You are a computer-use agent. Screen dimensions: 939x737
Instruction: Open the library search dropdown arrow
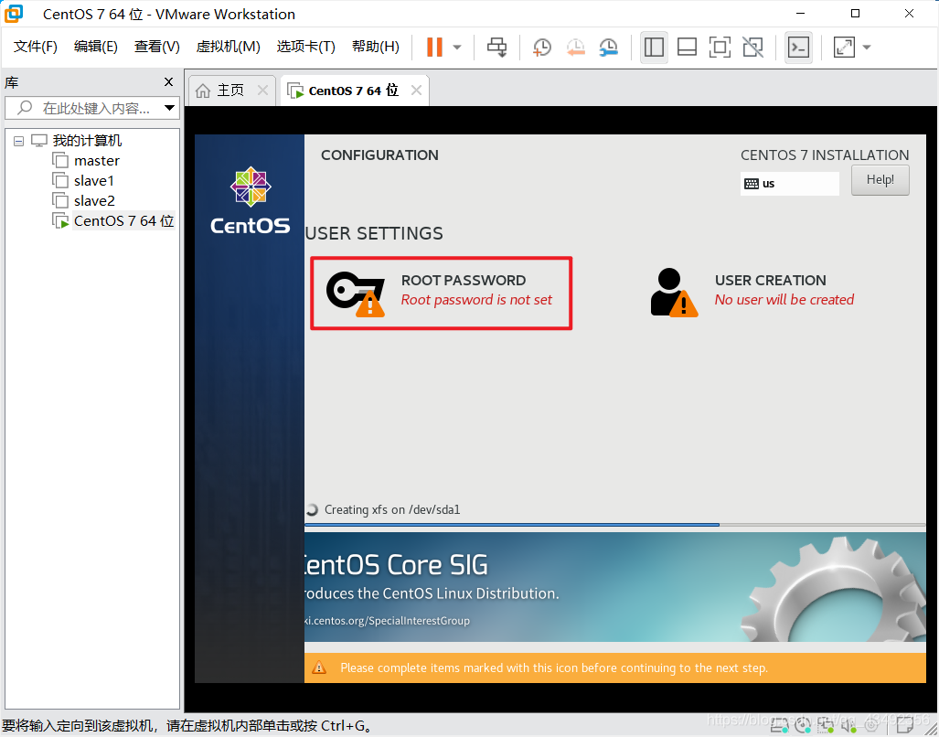tap(169, 108)
